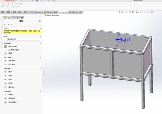Image resolution: width=162 pixels, height=114 pixels.
Task: Pin the study PropertyManager open
Action: pos(12,24)
